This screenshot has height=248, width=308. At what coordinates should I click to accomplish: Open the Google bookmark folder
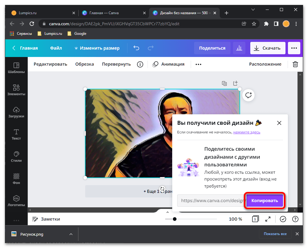point(77,34)
